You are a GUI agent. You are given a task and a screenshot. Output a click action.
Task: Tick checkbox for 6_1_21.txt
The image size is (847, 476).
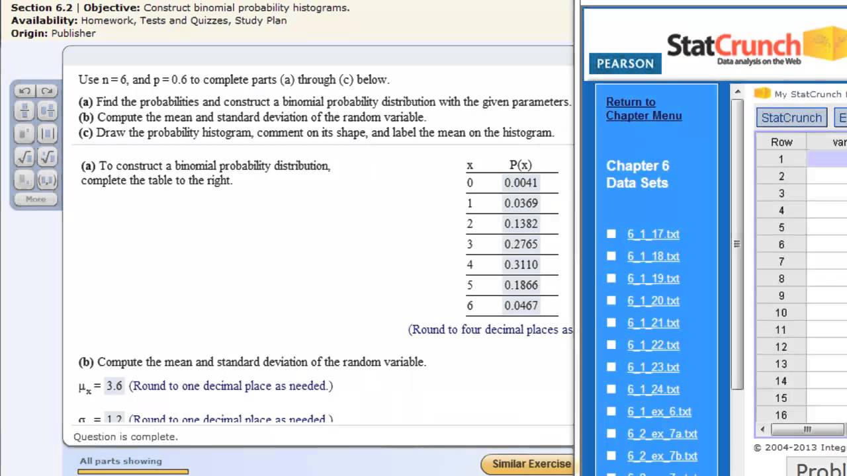(611, 323)
